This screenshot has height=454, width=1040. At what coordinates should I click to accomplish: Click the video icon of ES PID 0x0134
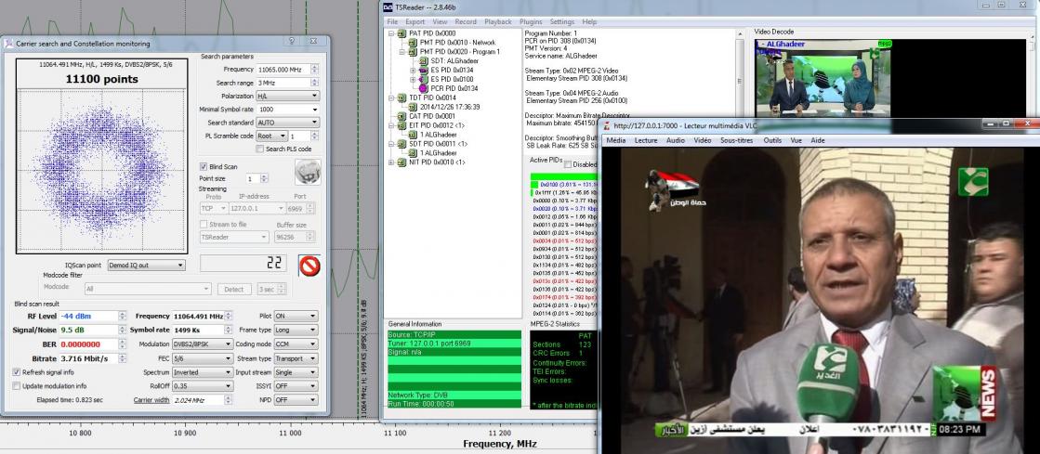[424, 71]
